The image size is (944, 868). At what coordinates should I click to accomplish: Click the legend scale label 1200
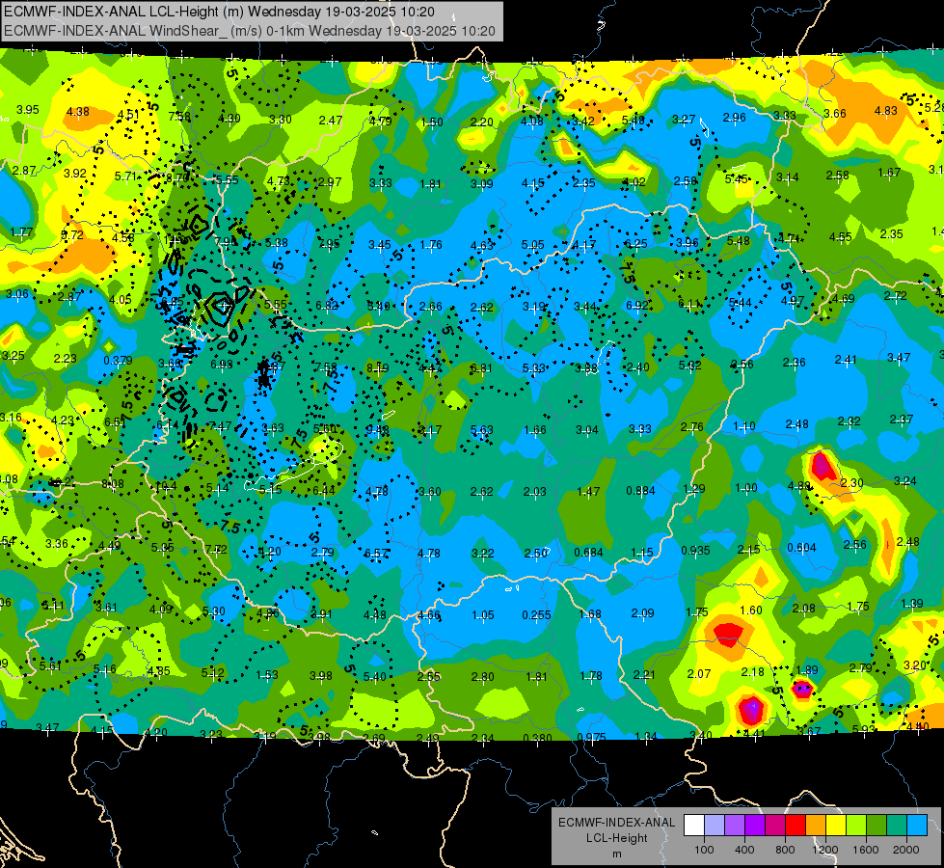pyautogui.click(x=824, y=850)
